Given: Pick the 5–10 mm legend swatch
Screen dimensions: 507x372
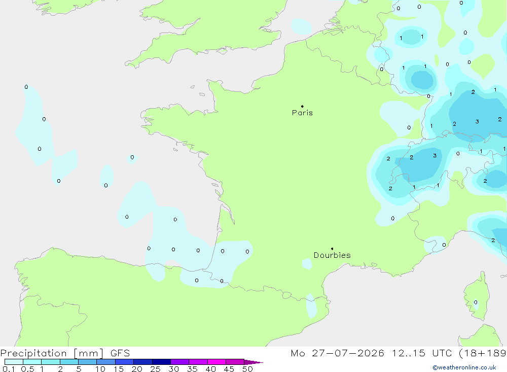Looking at the screenshot, I should click(x=88, y=362).
